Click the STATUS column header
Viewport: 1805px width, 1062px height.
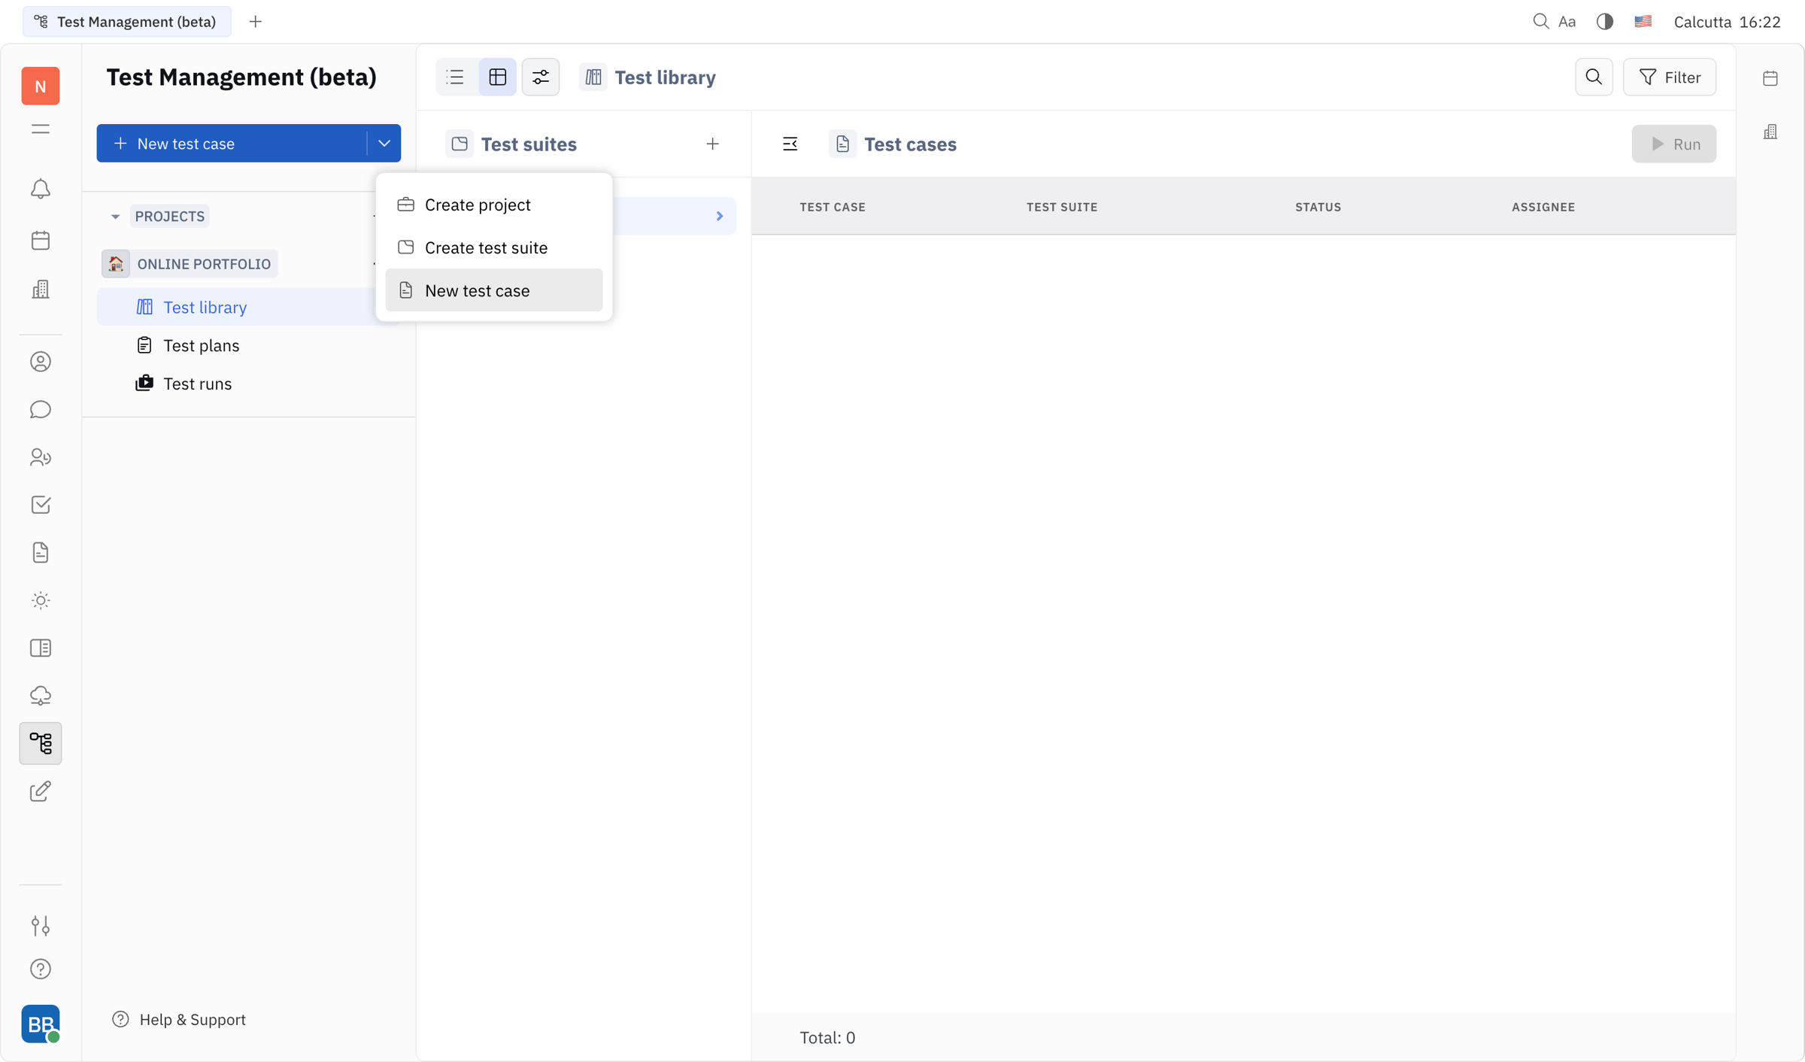(x=1318, y=207)
